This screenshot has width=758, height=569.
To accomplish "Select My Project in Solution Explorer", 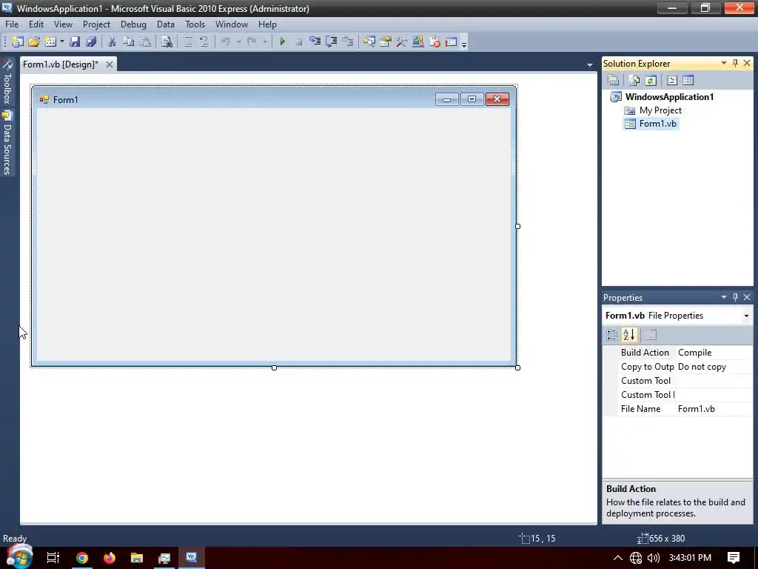I will [660, 110].
